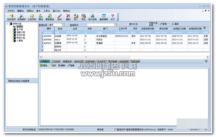Click the 部门 column header
The image size is (216, 137).
(105, 29)
